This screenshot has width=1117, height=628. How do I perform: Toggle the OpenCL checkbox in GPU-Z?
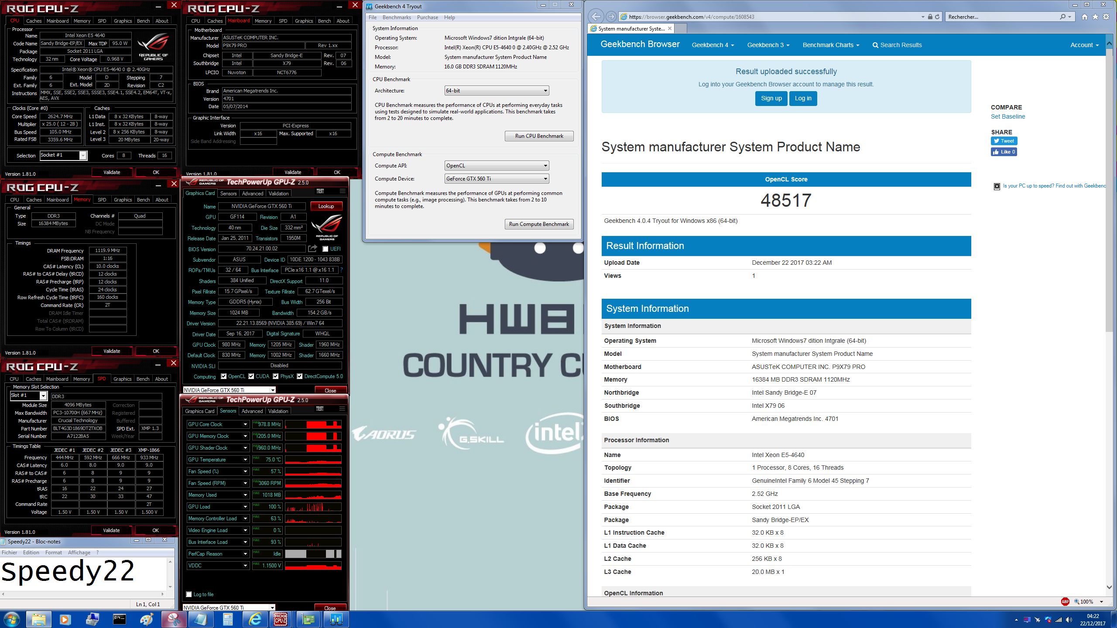[224, 376]
